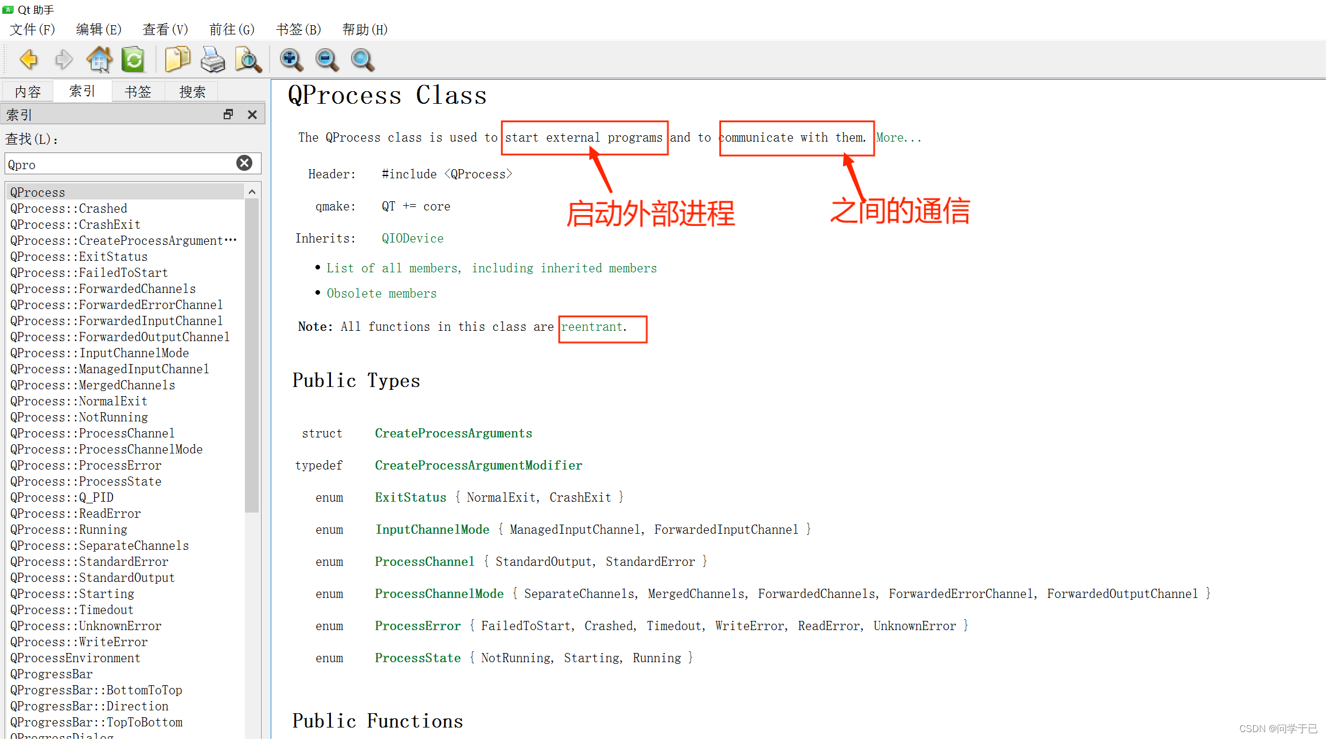Clear the Qpro search field

point(244,163)
